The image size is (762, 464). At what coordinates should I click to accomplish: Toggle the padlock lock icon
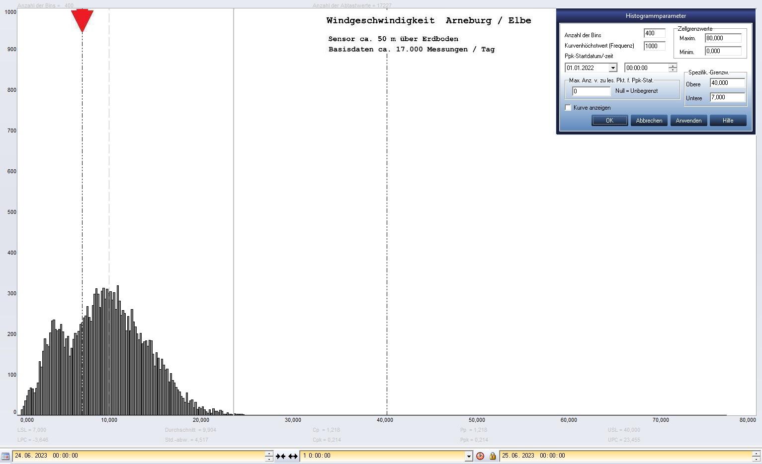[x=493, y=456]
